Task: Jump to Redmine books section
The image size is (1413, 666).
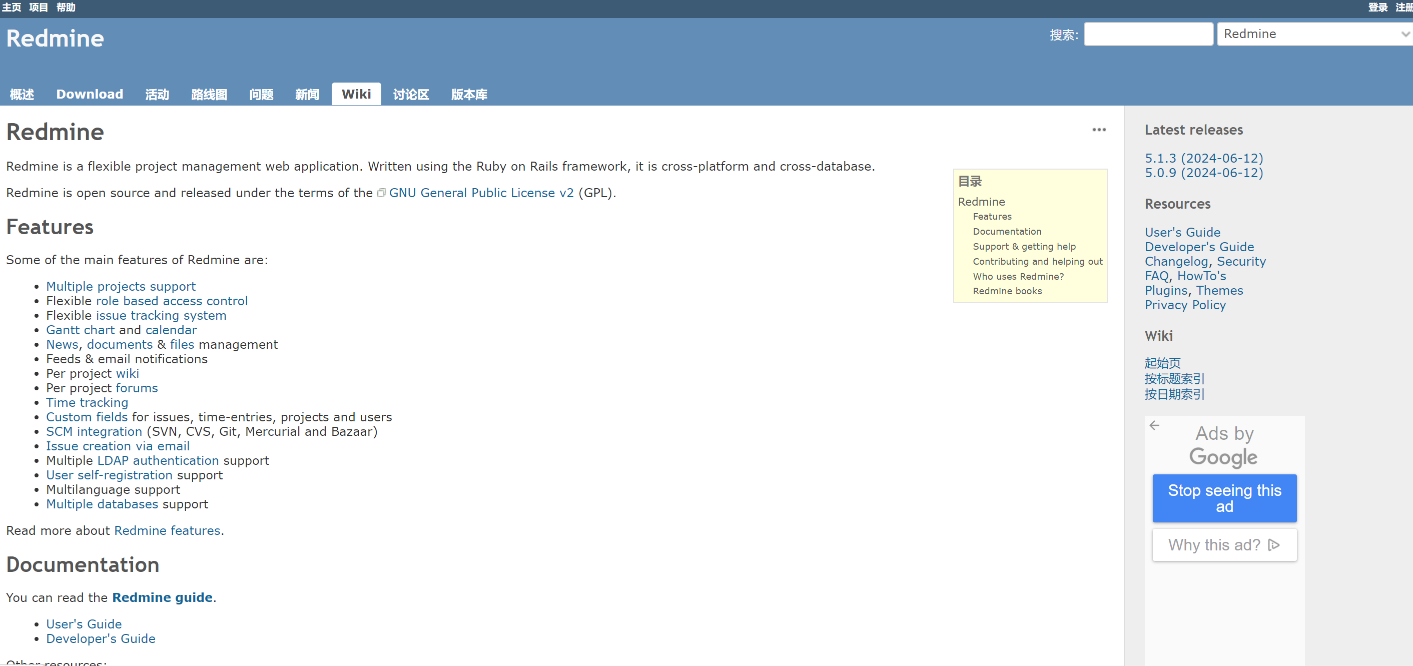Action: 1007,291
